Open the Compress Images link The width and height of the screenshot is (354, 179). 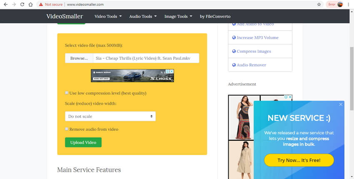tap(254, 51)
